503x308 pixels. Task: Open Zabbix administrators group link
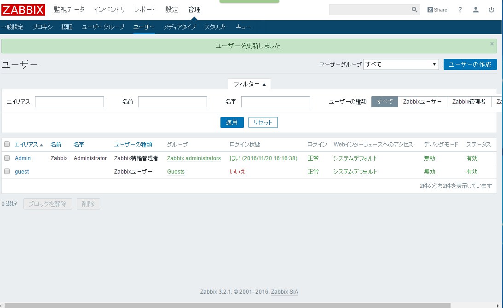(194, 158)
